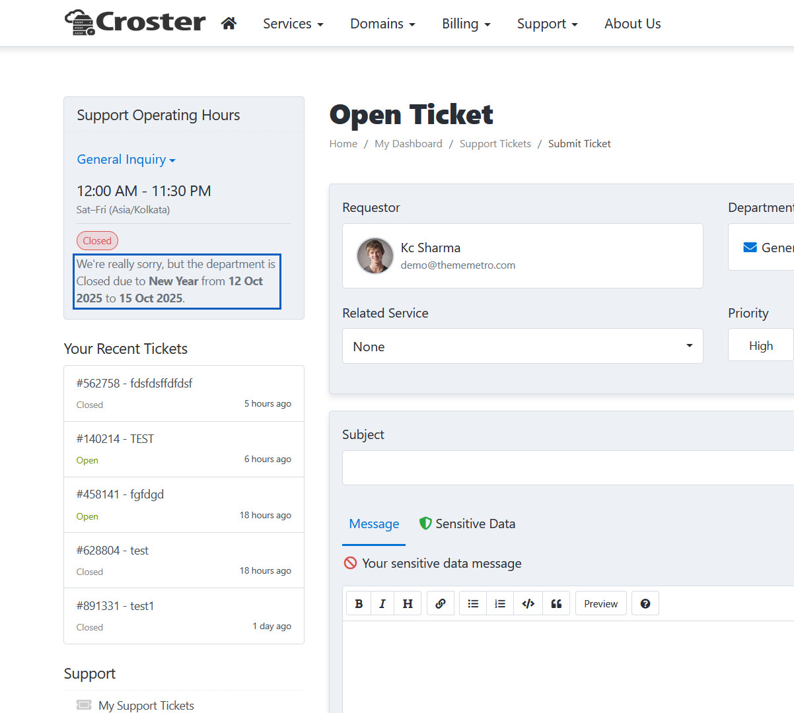Apply italic formatting in editor
The image size is (794, 713).
(382, 603)
